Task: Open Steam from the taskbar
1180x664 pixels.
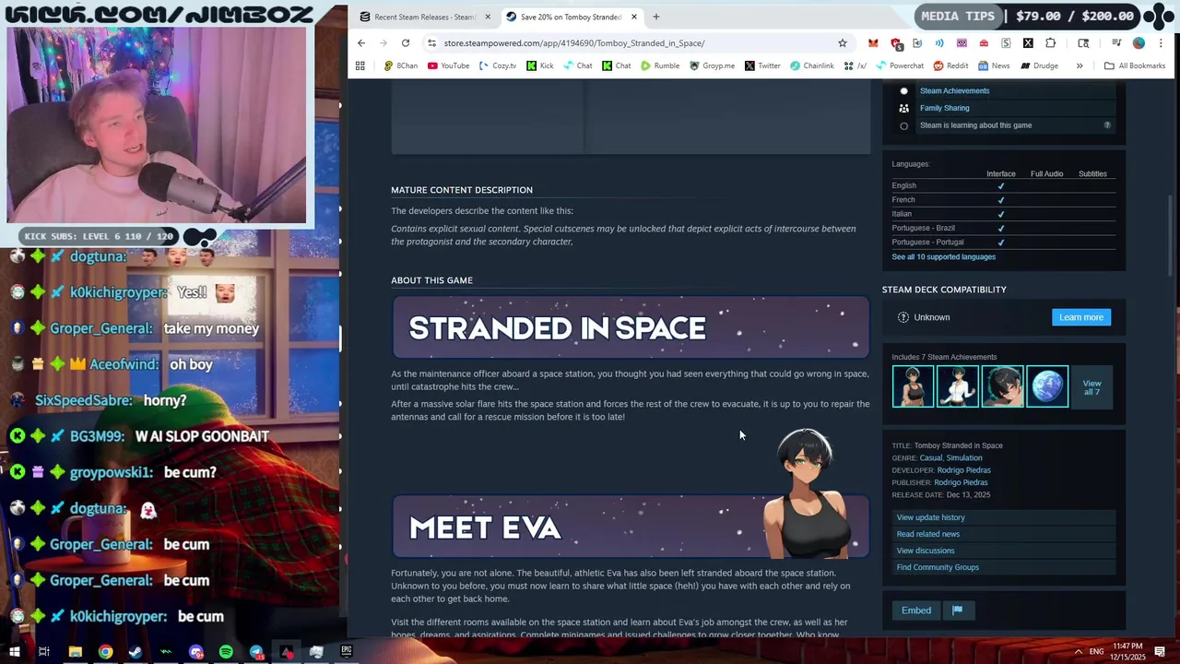Action: tap(136, 652)
